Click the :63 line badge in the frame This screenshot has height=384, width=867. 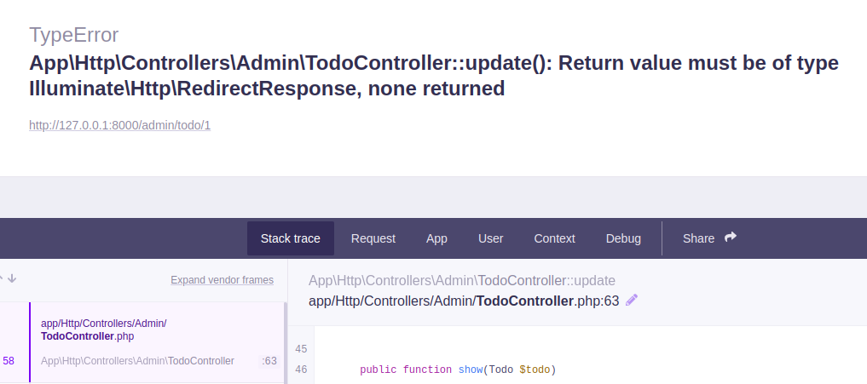click(269, 361)
